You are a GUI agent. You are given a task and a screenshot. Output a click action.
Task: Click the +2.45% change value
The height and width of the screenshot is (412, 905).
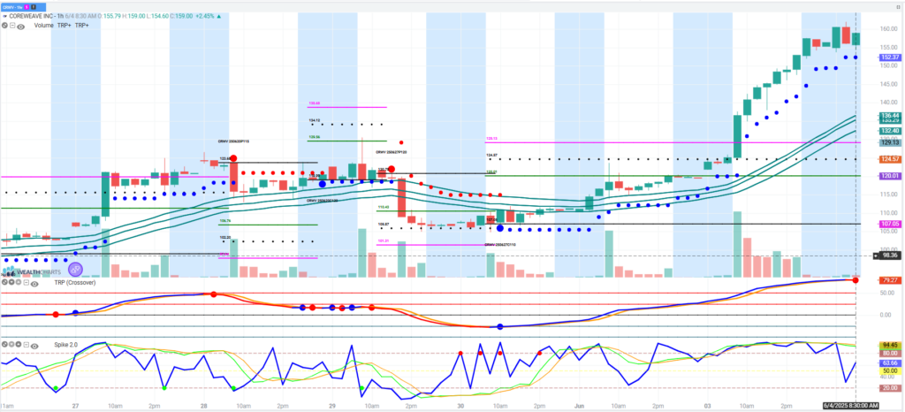[204, 16]
